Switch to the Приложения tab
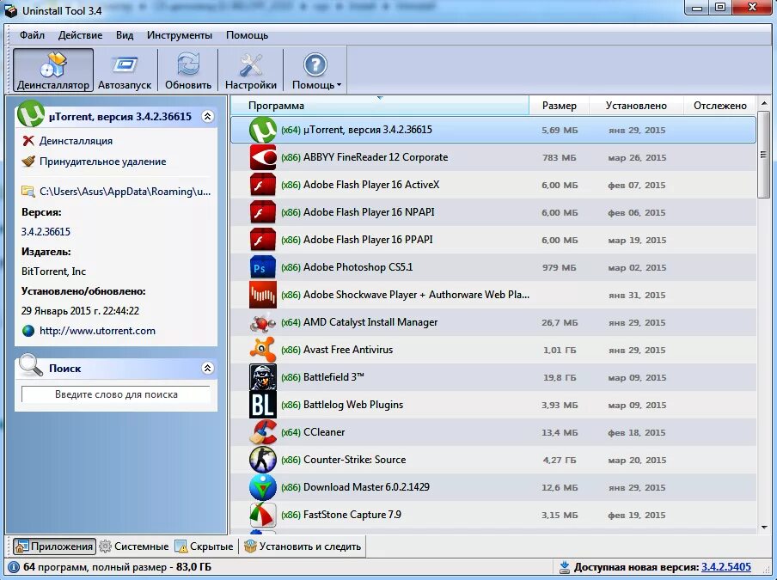Viewport: 777px width, 580px height. (x=54, y=546)
